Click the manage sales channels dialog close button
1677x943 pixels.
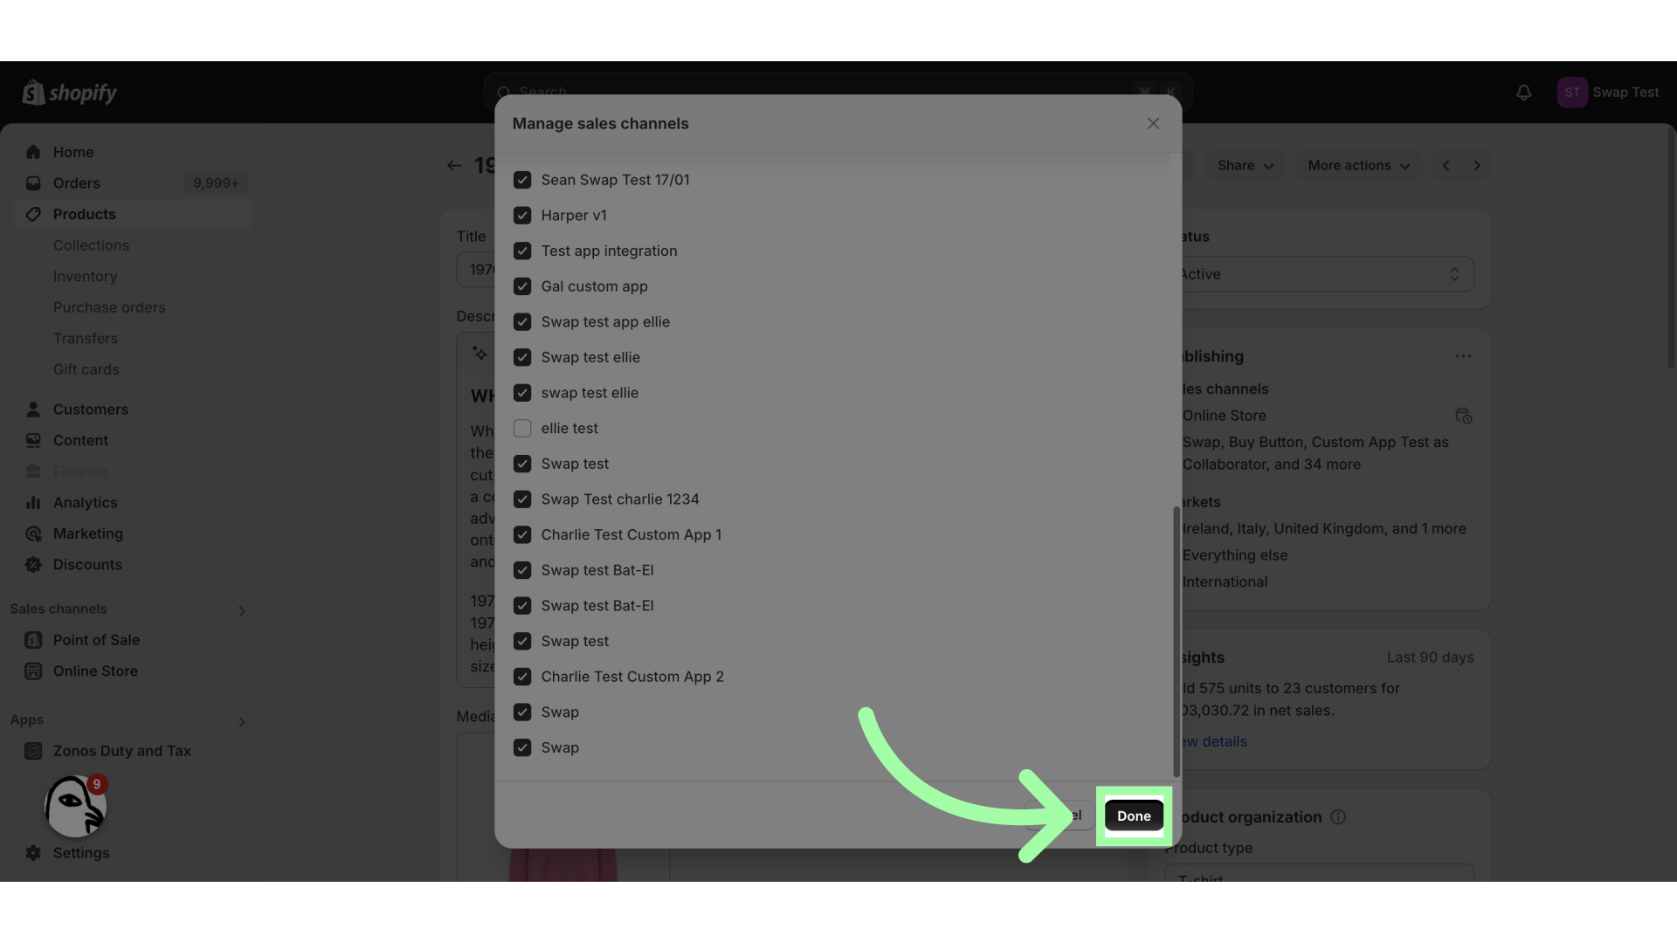click(1153, 123)
